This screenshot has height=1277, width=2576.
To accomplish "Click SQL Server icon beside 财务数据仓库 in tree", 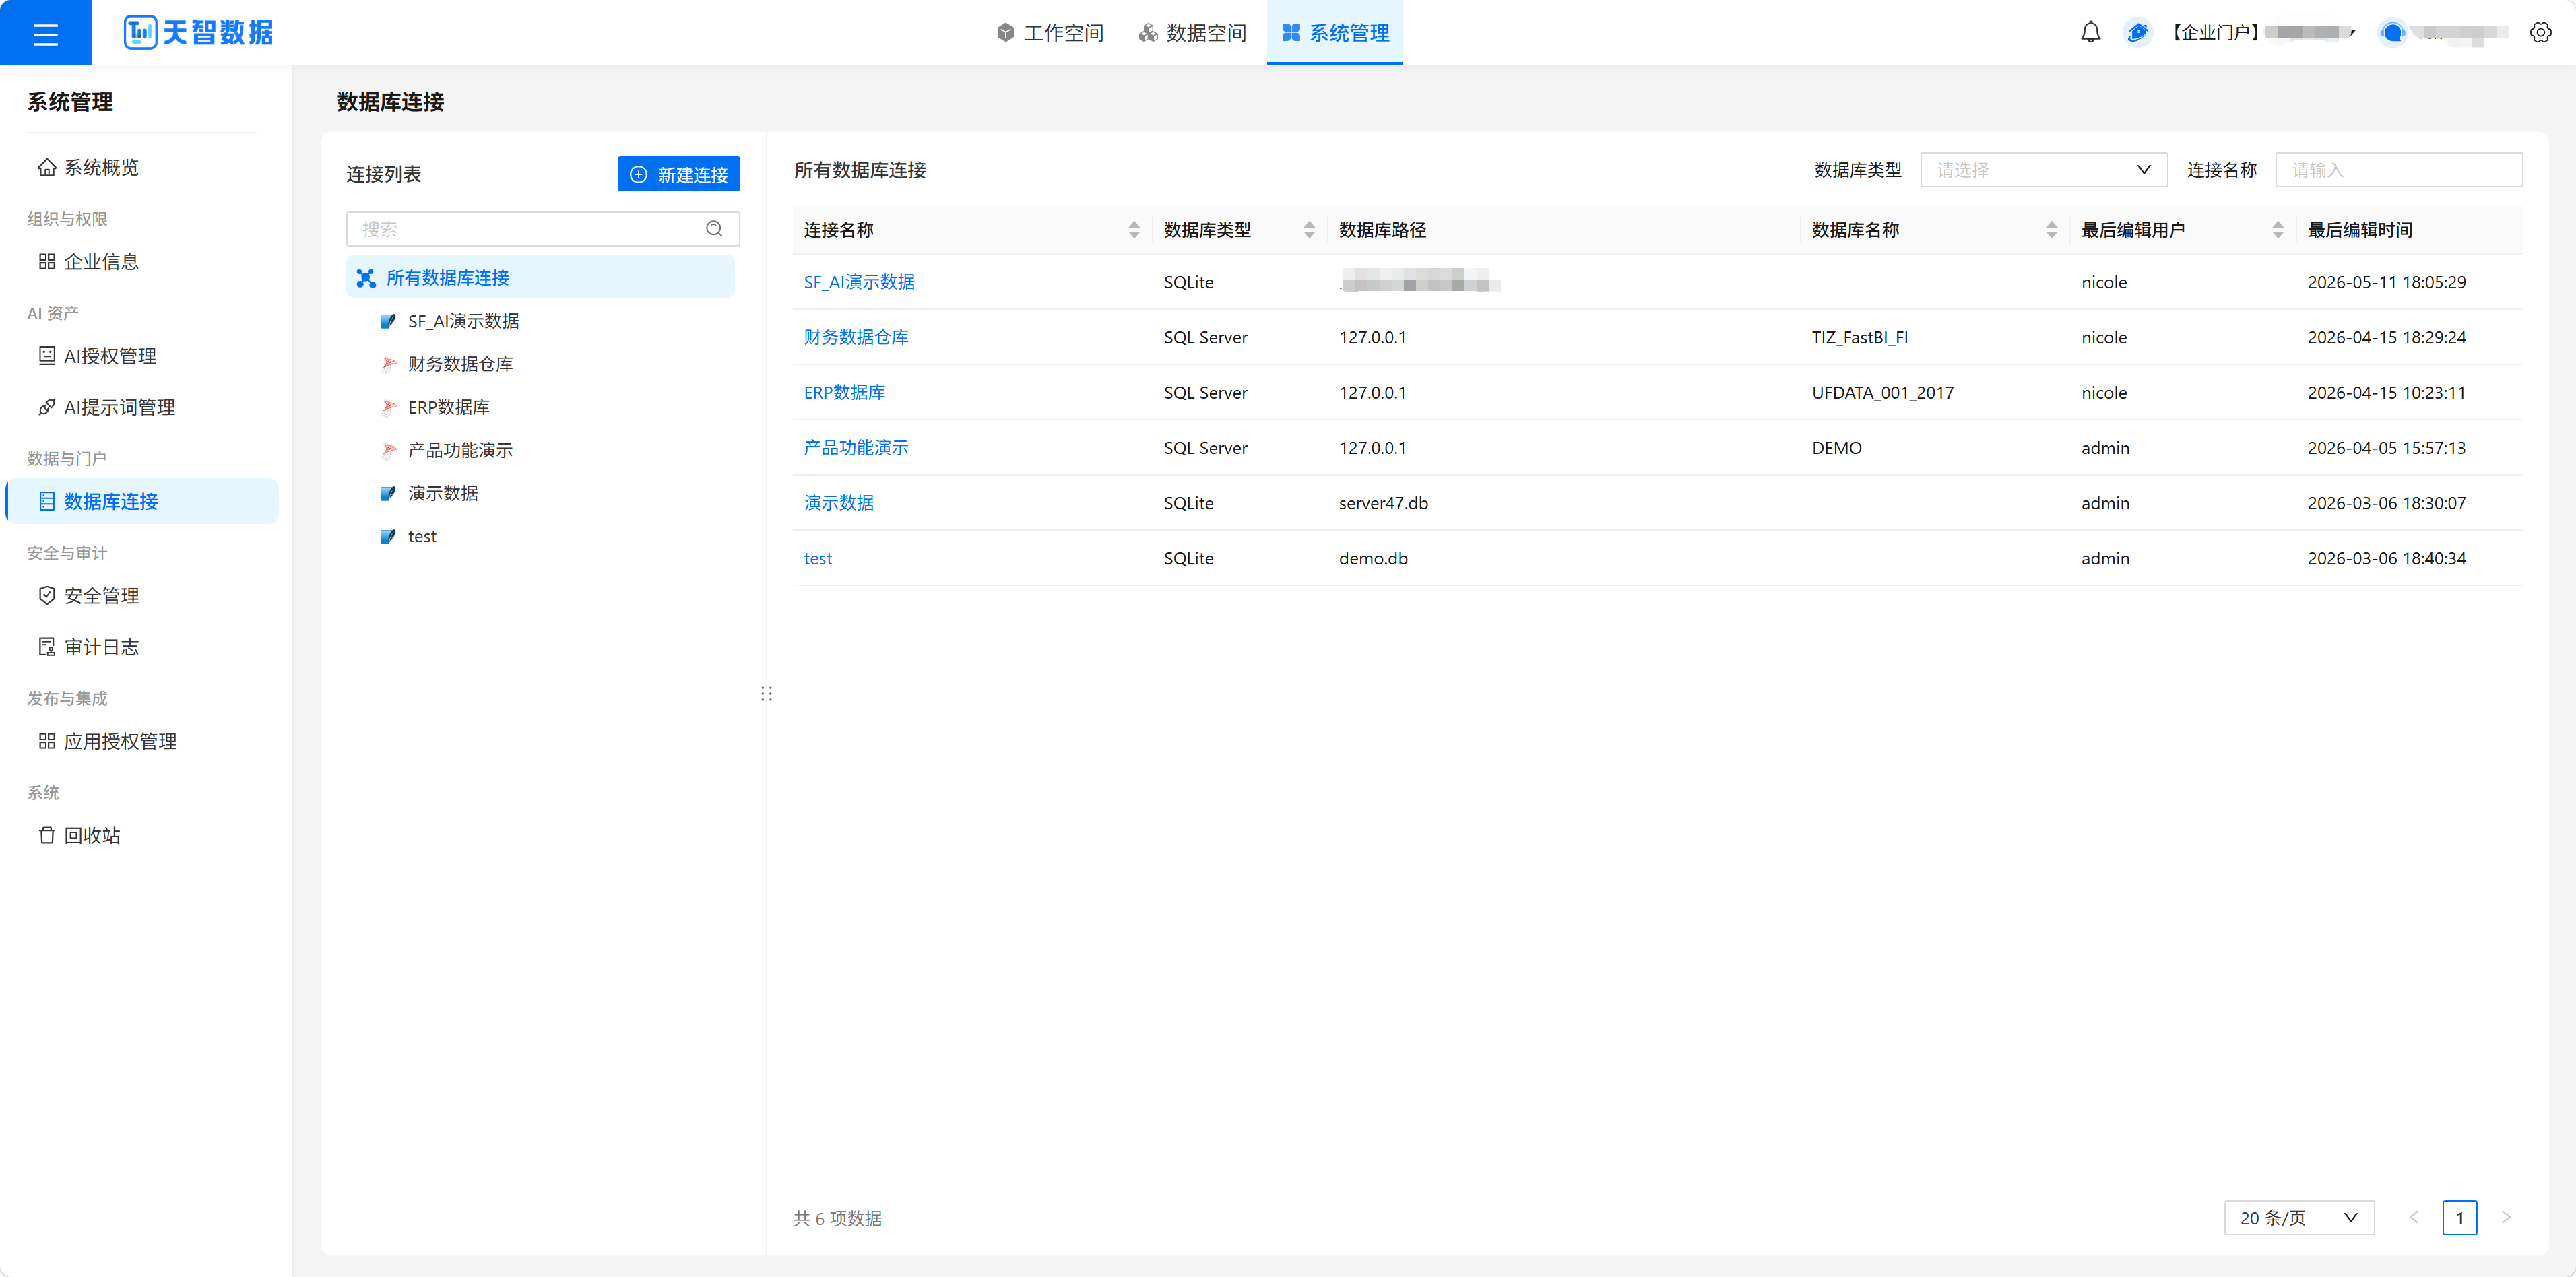I will click(388, 364).
